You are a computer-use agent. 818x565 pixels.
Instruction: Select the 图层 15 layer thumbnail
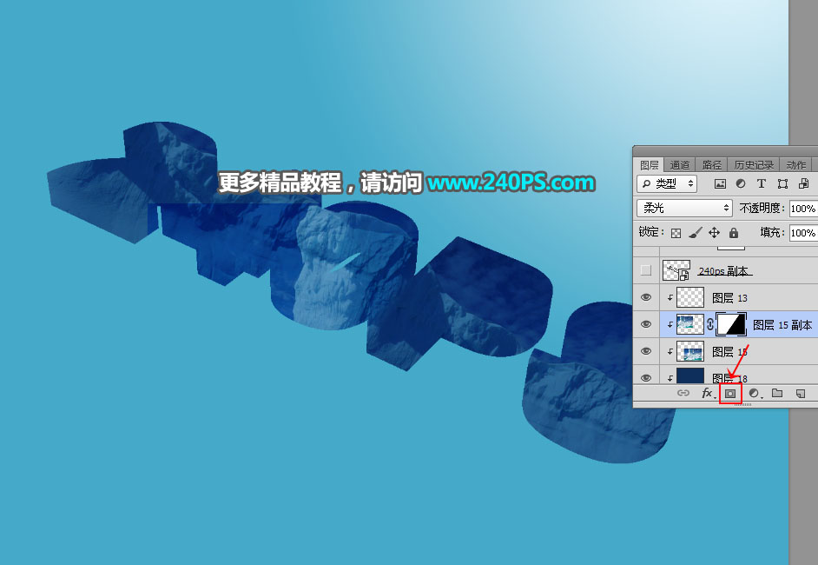pyautogui.click(x=690, y=351)
